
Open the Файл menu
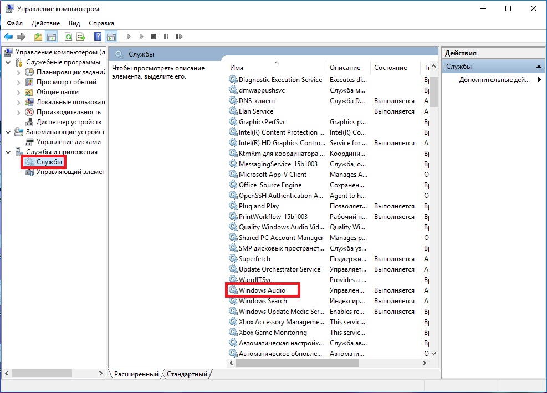14,23
